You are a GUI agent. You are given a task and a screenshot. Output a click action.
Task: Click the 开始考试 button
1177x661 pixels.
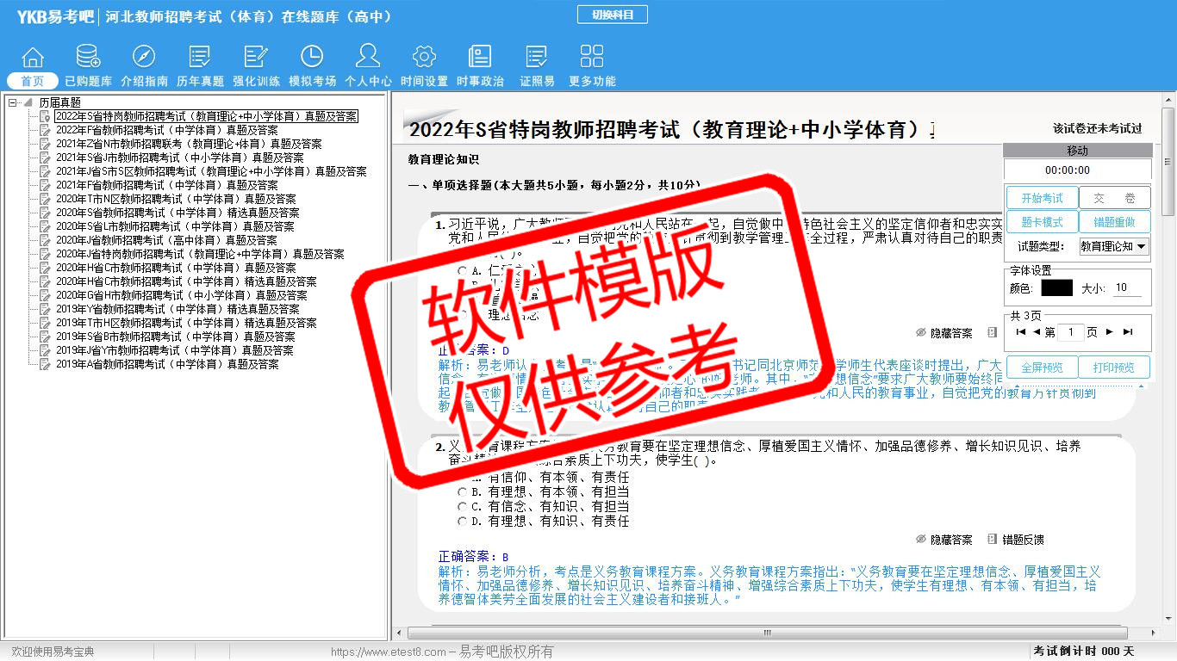tap(1042, 198)
